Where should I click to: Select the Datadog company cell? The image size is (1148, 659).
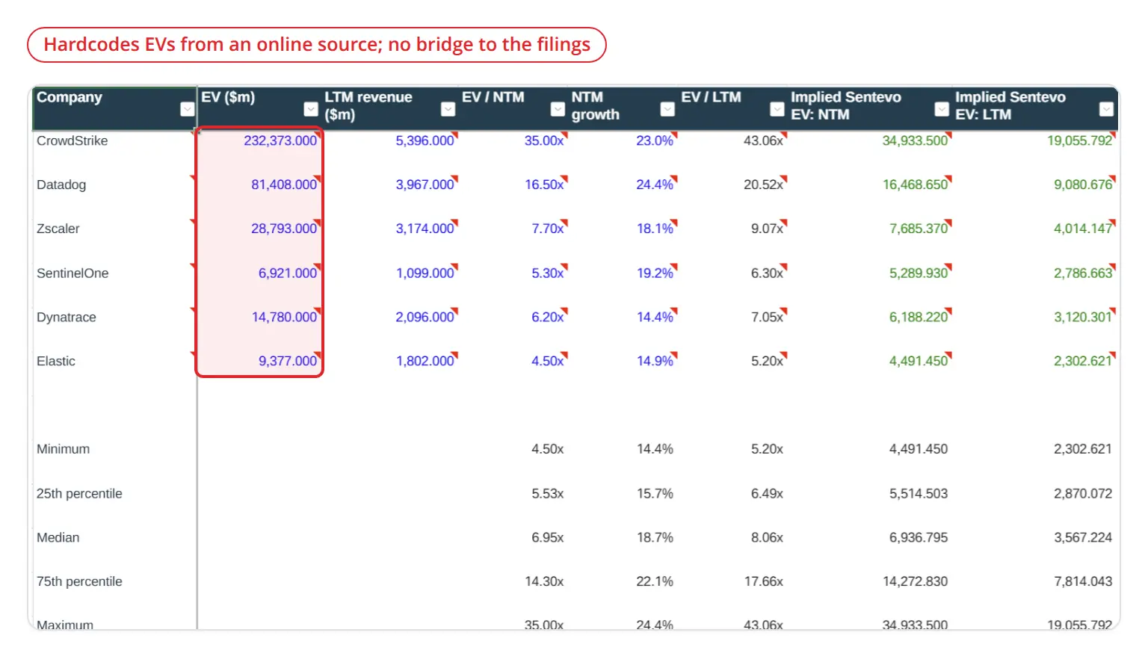pyautogui.click(x=61, y=185)
